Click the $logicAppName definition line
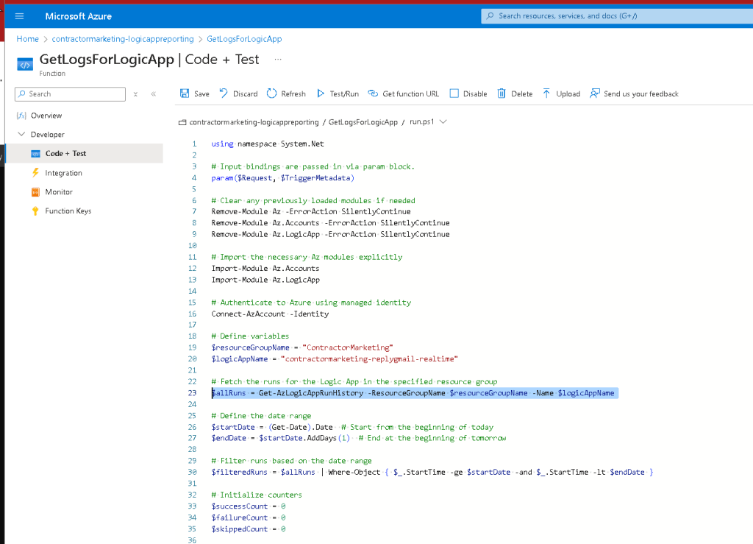 pos(335,359)
